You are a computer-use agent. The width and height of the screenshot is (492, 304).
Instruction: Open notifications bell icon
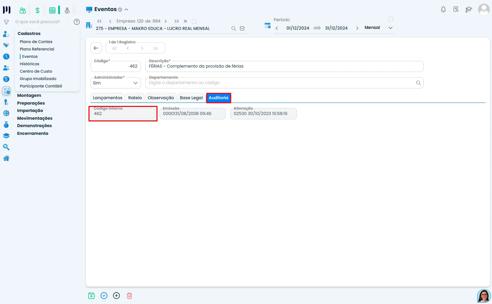pos(443,9)
